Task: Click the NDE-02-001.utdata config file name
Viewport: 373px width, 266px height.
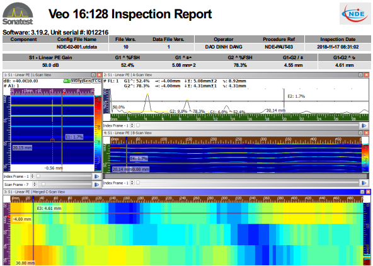Action: (x=77, y=47)
